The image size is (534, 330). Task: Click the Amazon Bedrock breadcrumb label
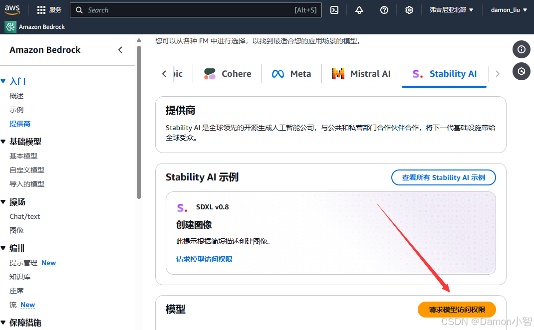[41, 27]
